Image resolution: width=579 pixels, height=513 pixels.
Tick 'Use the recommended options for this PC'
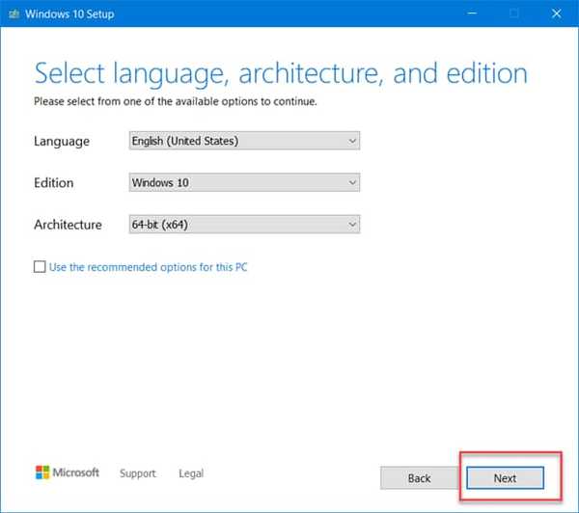pos(40,266)
